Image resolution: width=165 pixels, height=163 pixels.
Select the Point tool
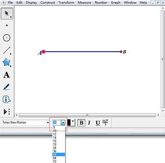[7, 25]
